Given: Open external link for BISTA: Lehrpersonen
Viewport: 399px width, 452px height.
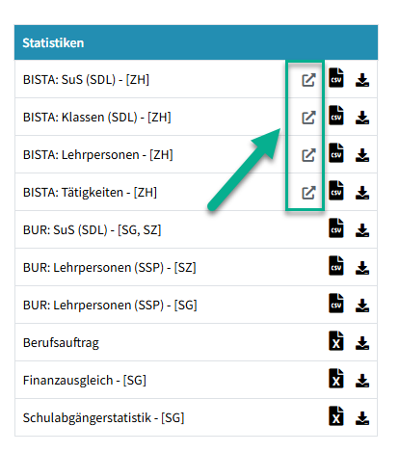Looking at the screenshot, I should pyautogui.click(x=308, y=155).
